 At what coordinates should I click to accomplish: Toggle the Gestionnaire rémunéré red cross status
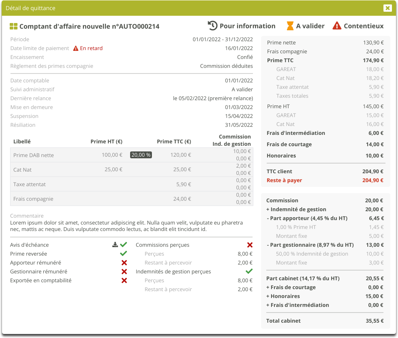[124, 271]
